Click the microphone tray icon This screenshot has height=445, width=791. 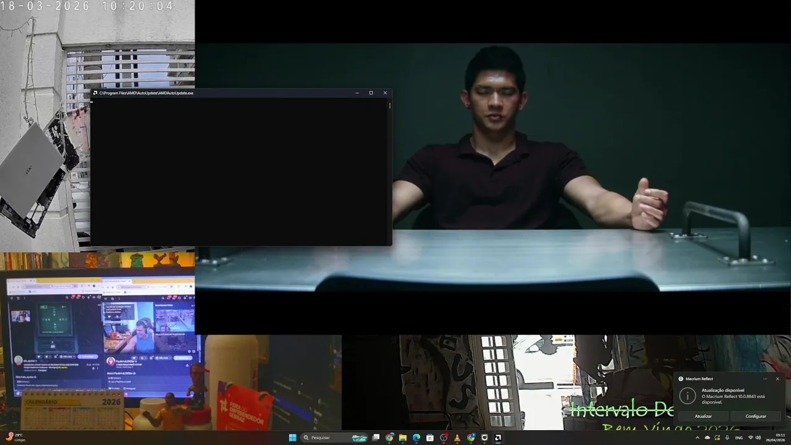click(x=727, y=438)
